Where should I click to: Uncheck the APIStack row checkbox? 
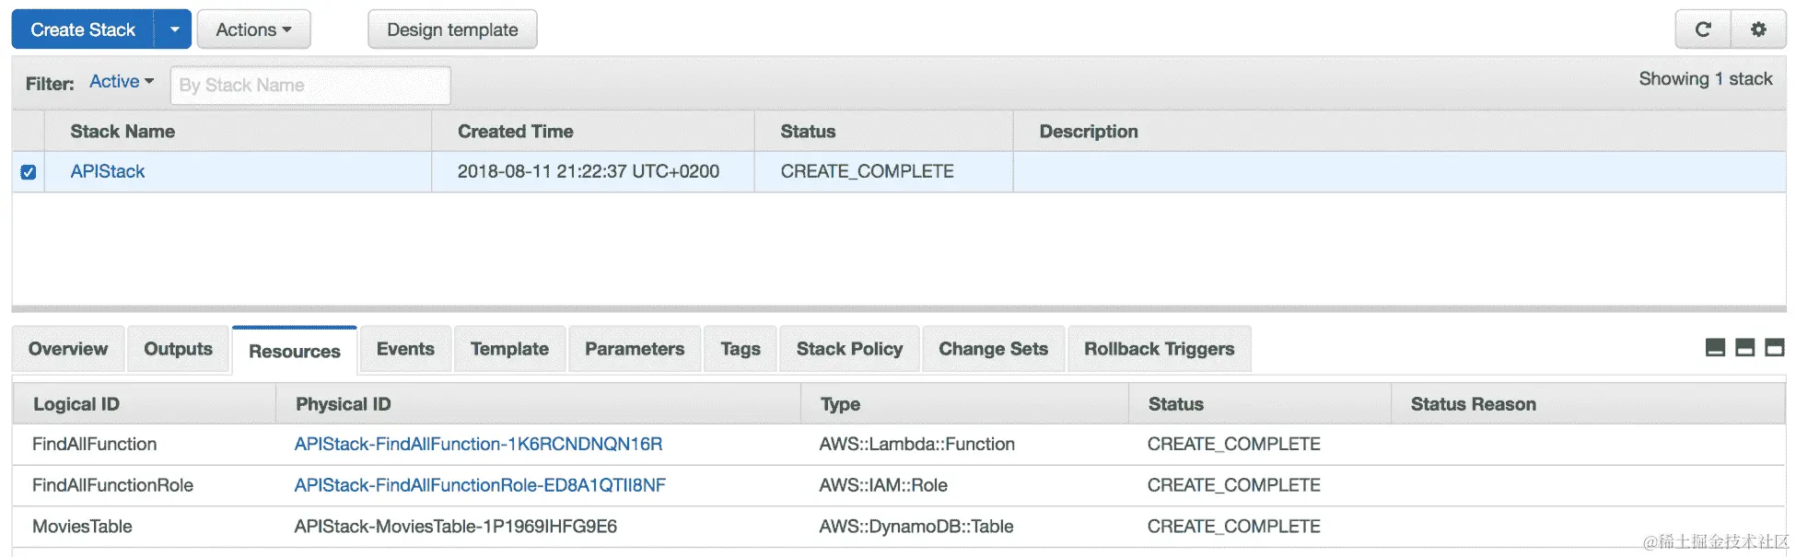click(29, 172)
